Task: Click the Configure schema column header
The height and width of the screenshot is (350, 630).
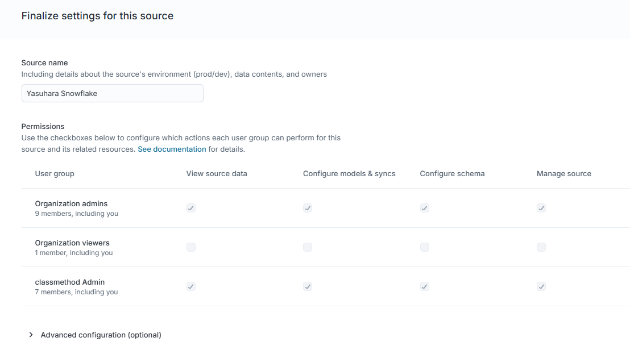Action: (452, 173)
